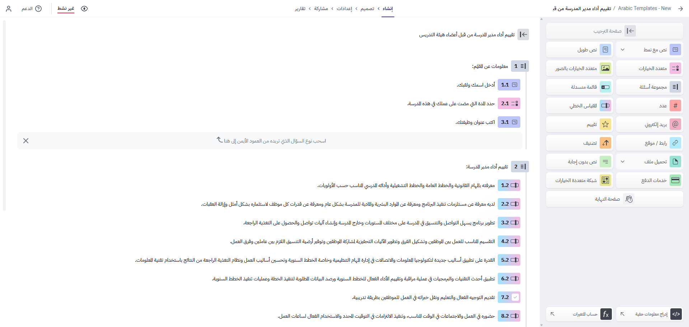Screen dimensions: 689x327
Task: Click the sidebar scrollbar down arrow
Action: [x=542, y=325]
